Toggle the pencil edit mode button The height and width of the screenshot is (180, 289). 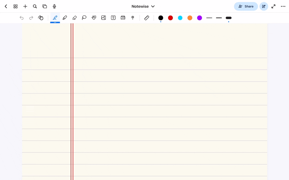(264, 6)
